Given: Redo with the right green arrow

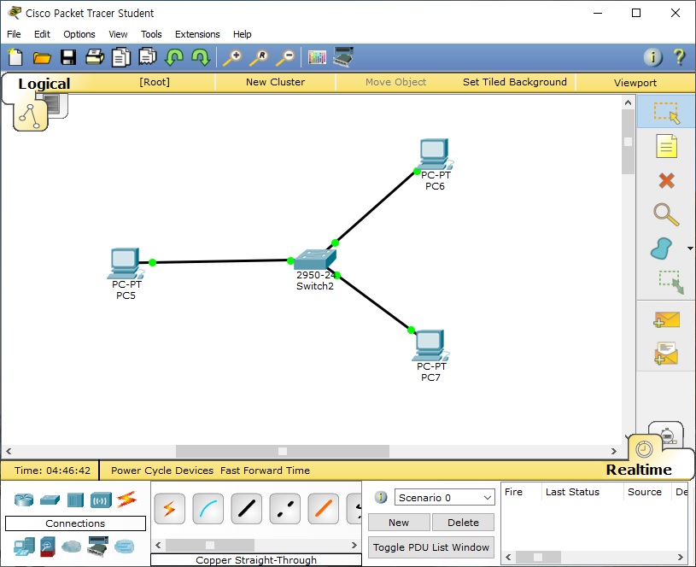Looking at the screenshot, I should pyautogui.click(x=201, y=57).
